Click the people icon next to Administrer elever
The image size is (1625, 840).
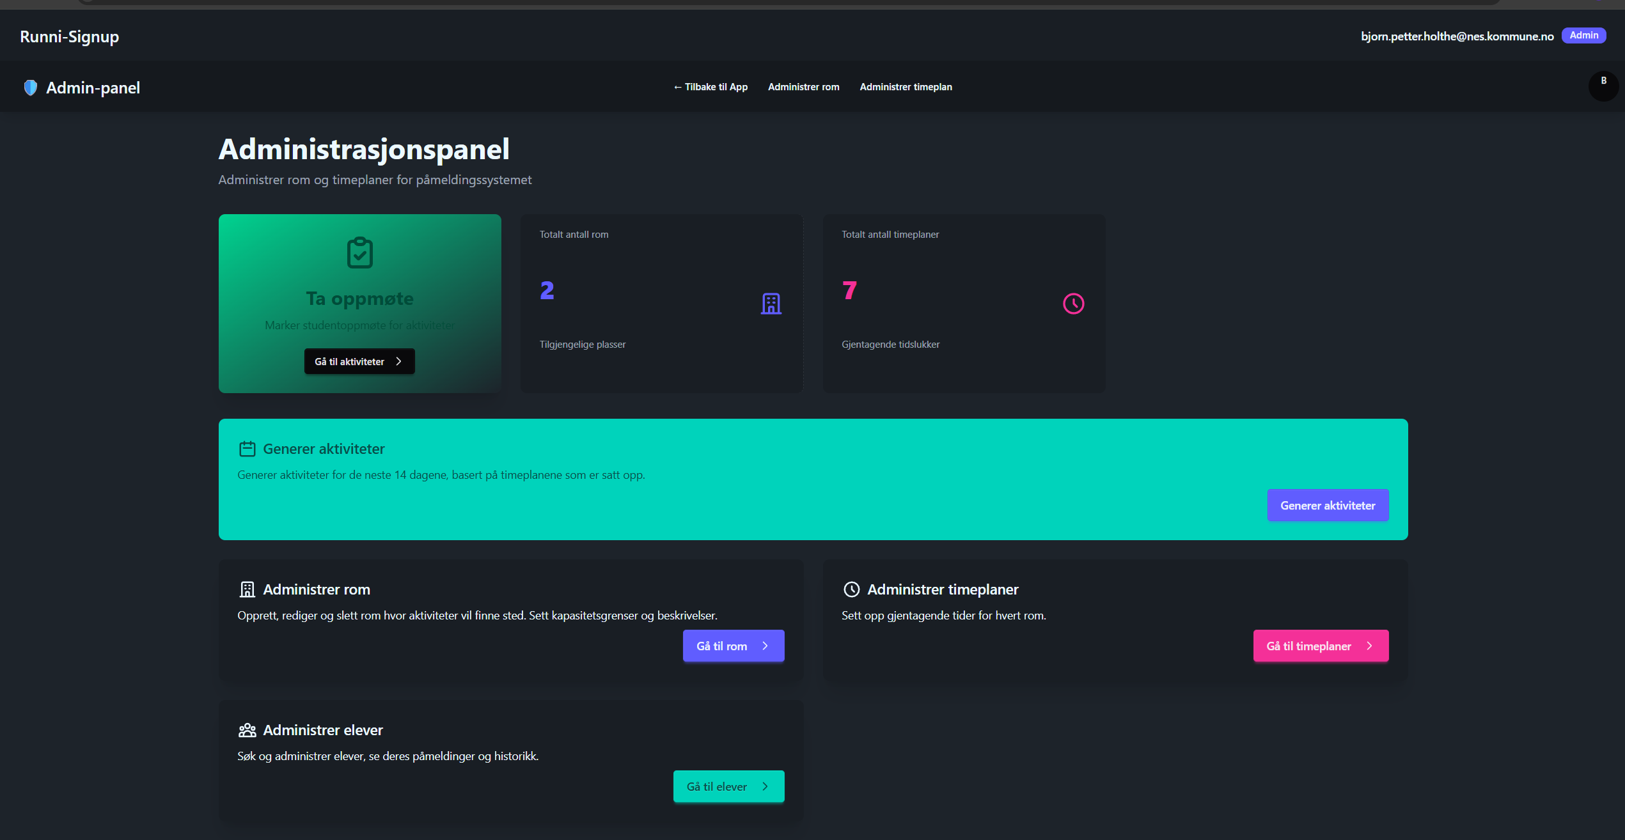247,729
